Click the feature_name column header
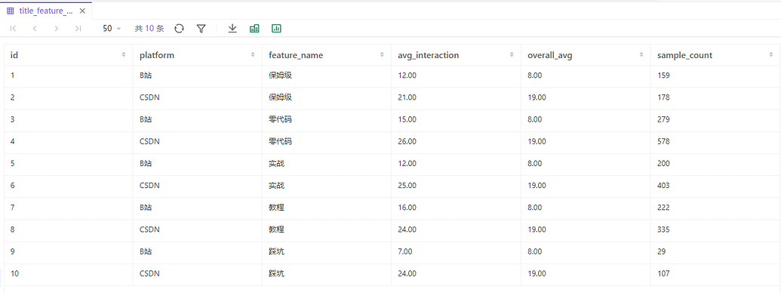Viewport: 781px width, 293px height. [327, 55]
